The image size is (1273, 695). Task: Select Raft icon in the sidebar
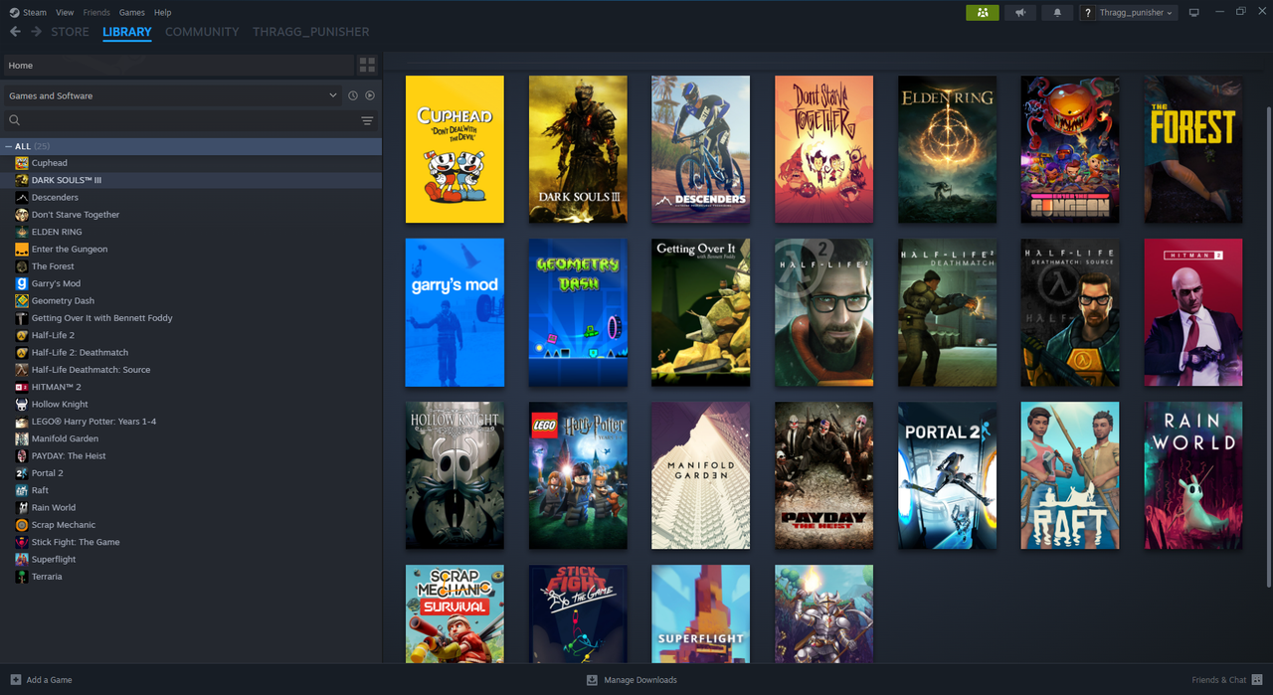[x=22, y=490]
